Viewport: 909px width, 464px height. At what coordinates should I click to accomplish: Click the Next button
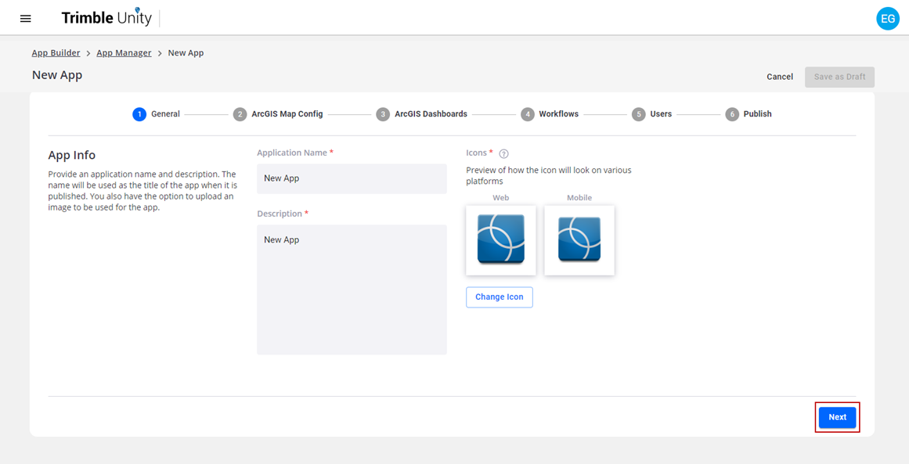coord(837,417)
